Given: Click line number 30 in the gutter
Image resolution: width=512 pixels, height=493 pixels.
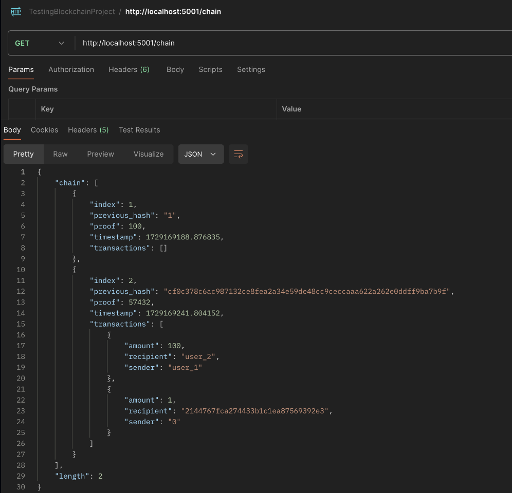Looking at the screenshot, I should (x=21, y=487).
